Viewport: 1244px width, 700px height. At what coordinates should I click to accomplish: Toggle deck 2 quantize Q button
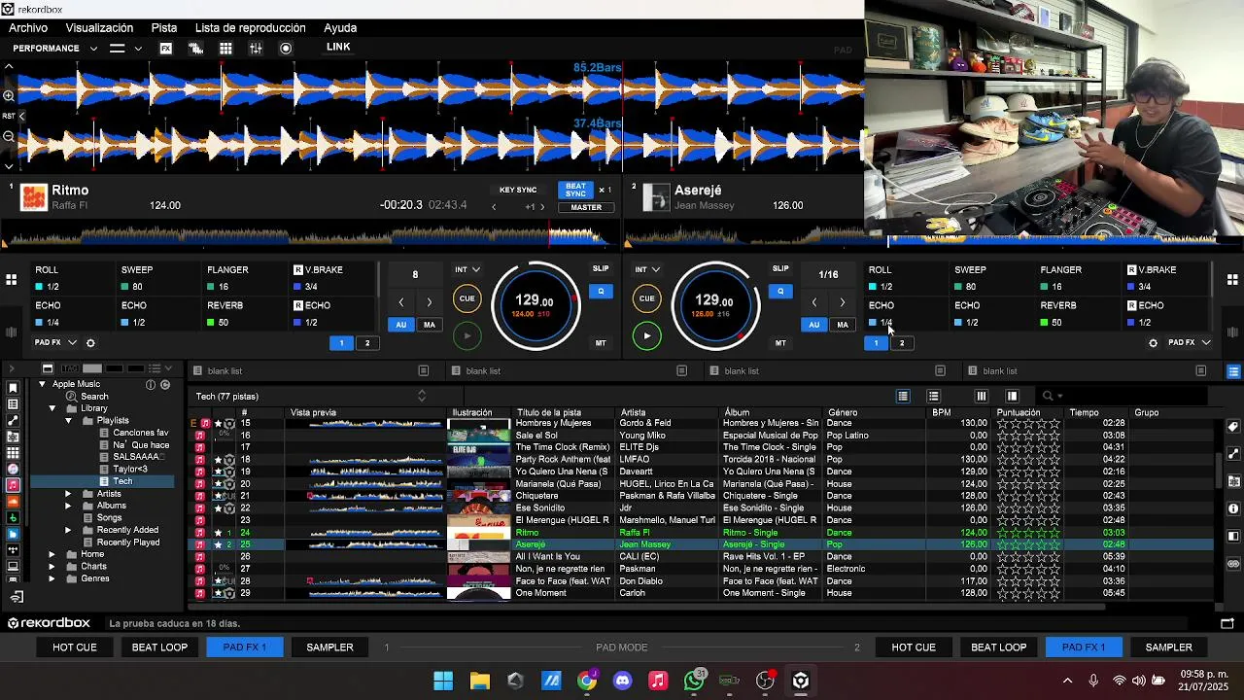point(780,292)
